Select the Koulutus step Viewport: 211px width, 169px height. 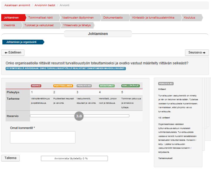(192, 18)
